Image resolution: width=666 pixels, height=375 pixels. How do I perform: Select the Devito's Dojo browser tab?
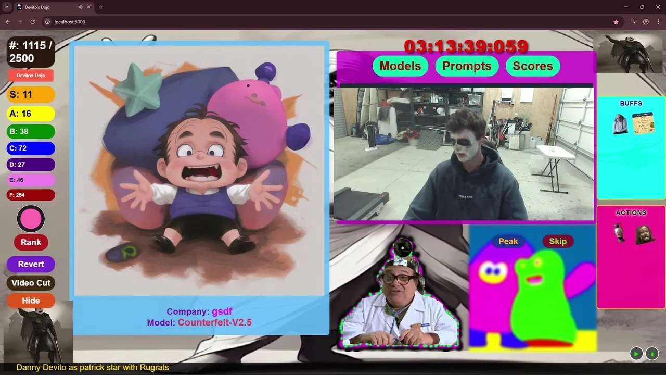pos(54,7)
